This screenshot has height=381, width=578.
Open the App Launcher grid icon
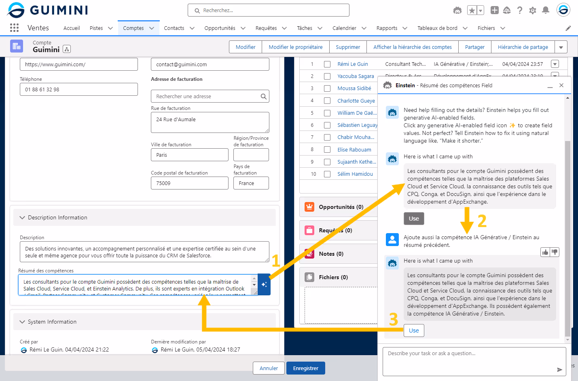click(14, 27)
